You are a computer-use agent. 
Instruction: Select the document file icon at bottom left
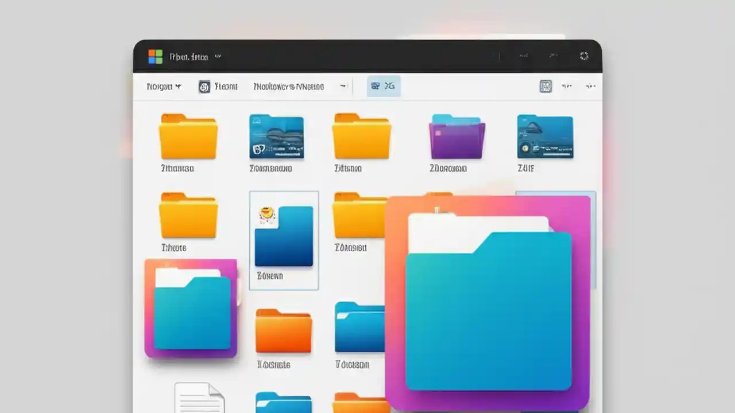(199, 398)
